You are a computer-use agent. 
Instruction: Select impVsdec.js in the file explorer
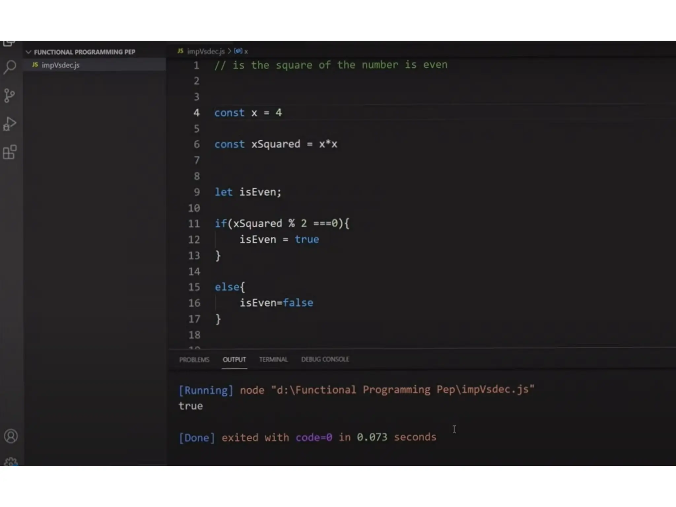(x=60, y=65)
